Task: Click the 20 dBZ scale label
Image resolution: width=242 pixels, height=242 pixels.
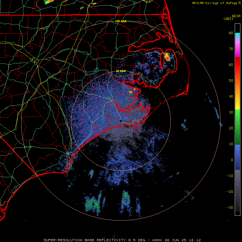Action: pyautogui.click(x=231, y=128)
